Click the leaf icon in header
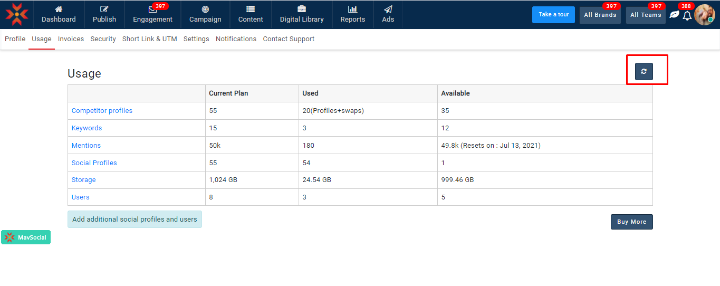Viewport: 720px width, 286px height. [x=674, y=15]
